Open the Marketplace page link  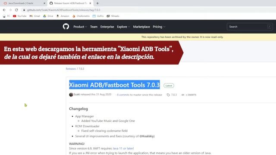(141, 27)
